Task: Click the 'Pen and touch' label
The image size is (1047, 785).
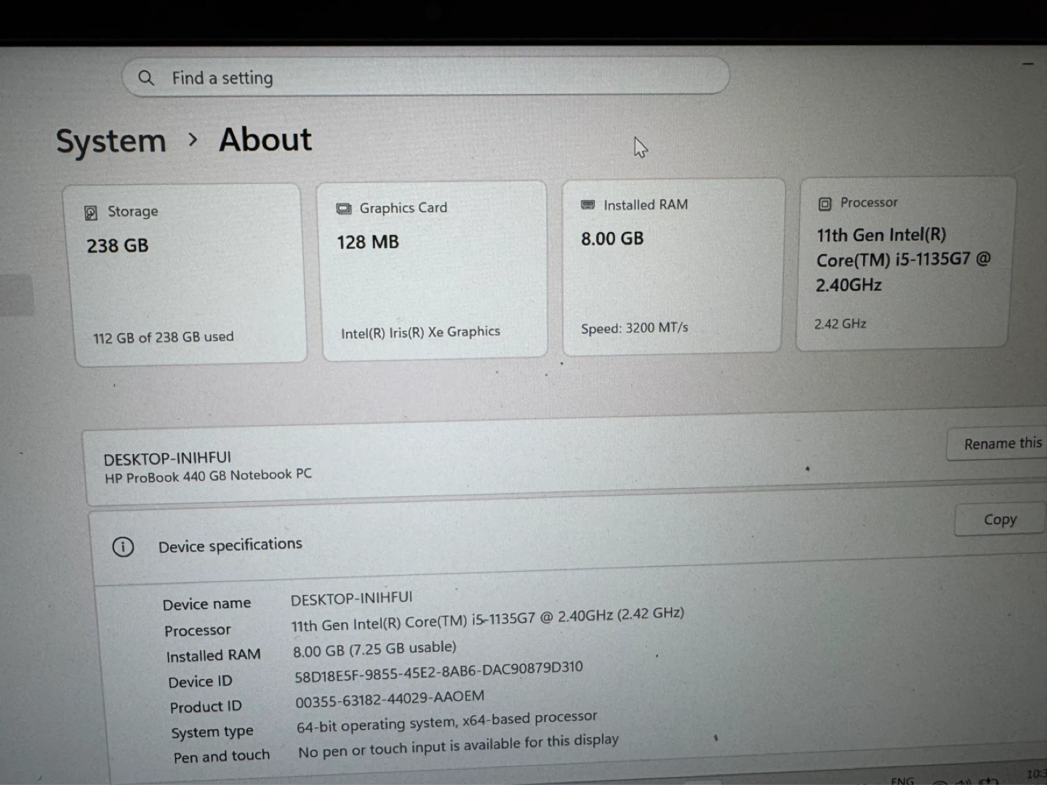Action: 221,757
